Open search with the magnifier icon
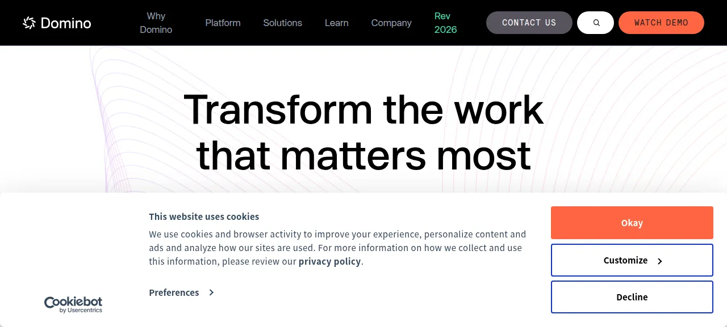 [595, 23]
